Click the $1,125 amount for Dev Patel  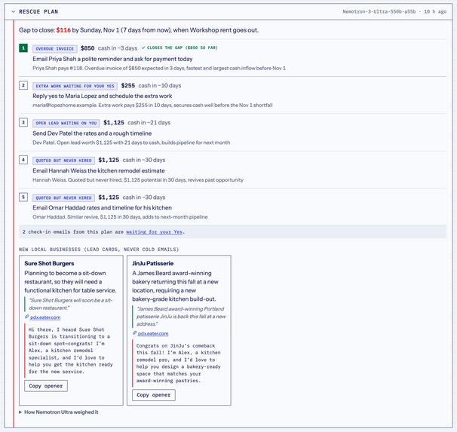pyautogui.click(x=114, y=123)
